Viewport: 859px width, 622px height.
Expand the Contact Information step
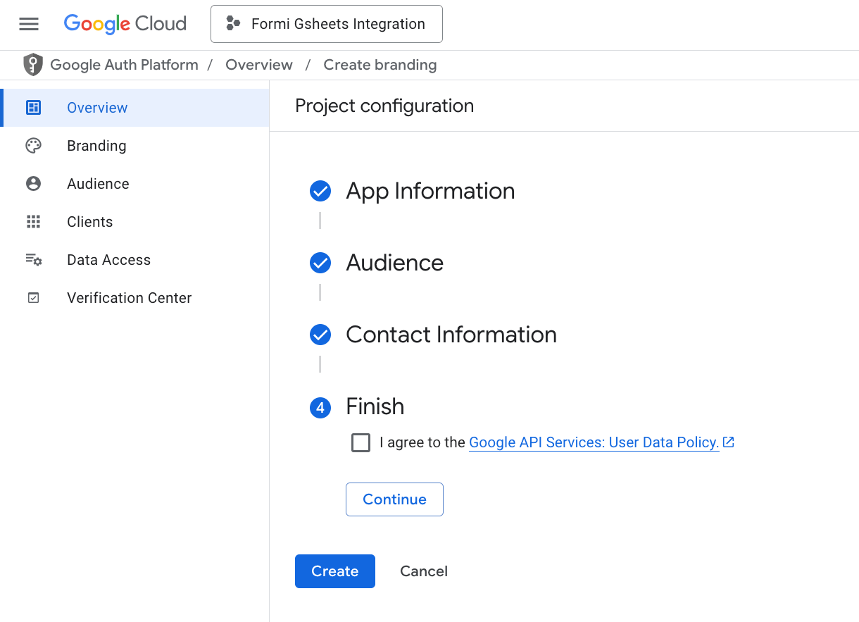click(451, 335)
